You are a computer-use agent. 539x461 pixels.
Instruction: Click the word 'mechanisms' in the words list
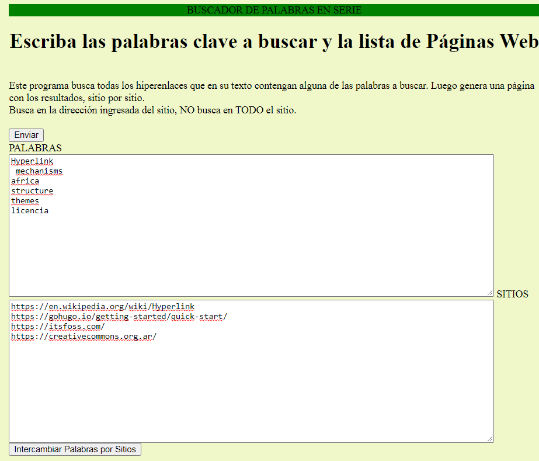[x=39, y=171]
